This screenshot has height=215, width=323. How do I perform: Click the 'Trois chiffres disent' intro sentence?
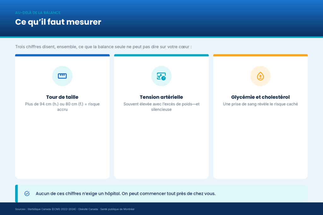pos(103,47)
